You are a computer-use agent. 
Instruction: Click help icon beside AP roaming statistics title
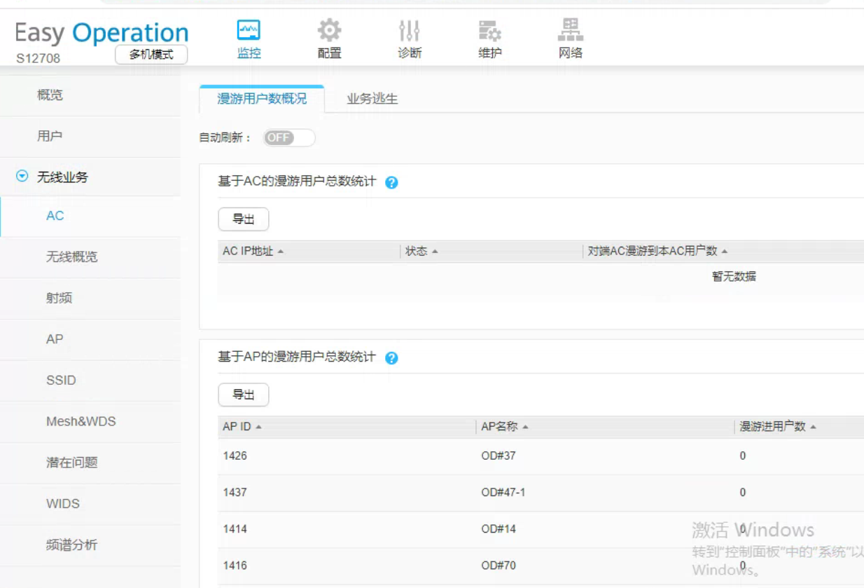coord(391,358)
